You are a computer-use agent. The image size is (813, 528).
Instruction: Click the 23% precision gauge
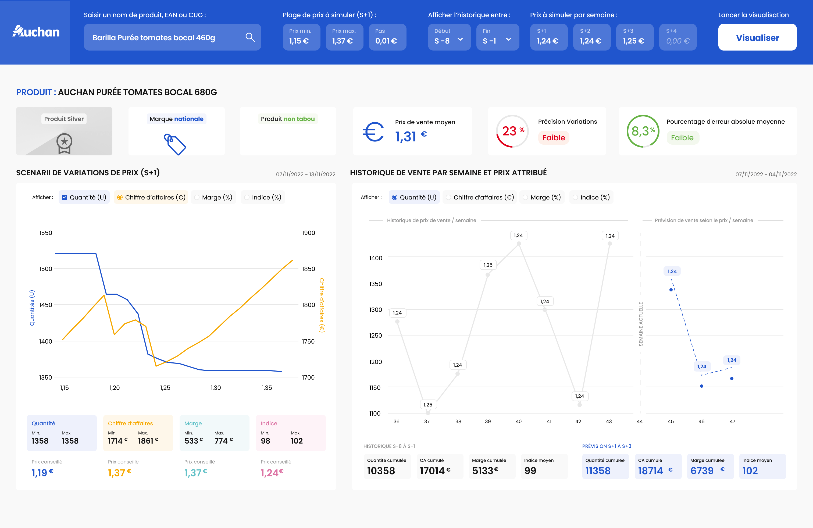tap(512, 131)
